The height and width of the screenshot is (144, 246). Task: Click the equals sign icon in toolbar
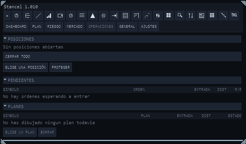point(7,16)
